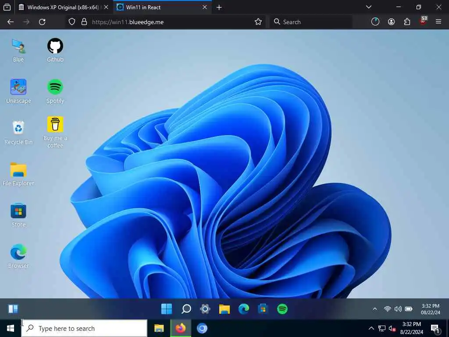449x337 pixels.
Task: Launch the Browser desktop shortcut
Action: [18, 256]
